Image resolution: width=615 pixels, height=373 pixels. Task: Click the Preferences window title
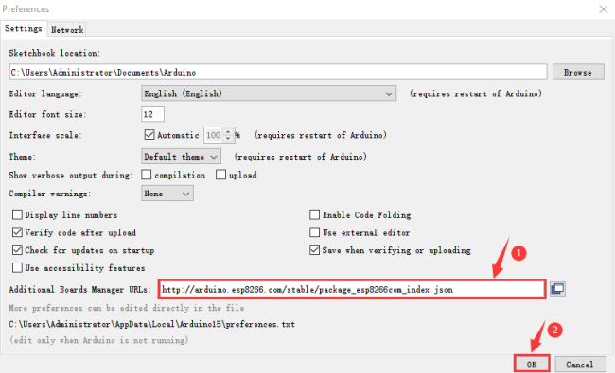26,9
